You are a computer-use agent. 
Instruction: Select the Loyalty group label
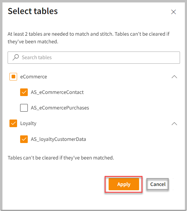(x=28, y=123)
